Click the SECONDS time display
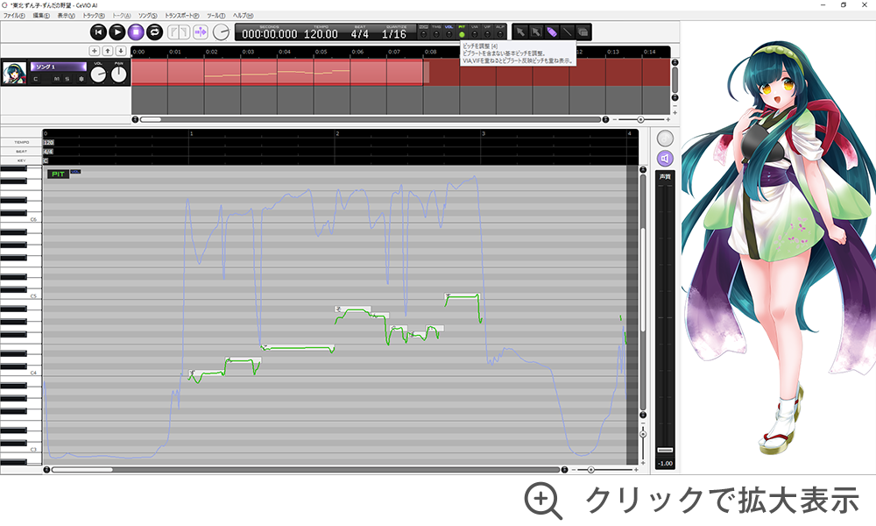 click(x=269, y=32)
